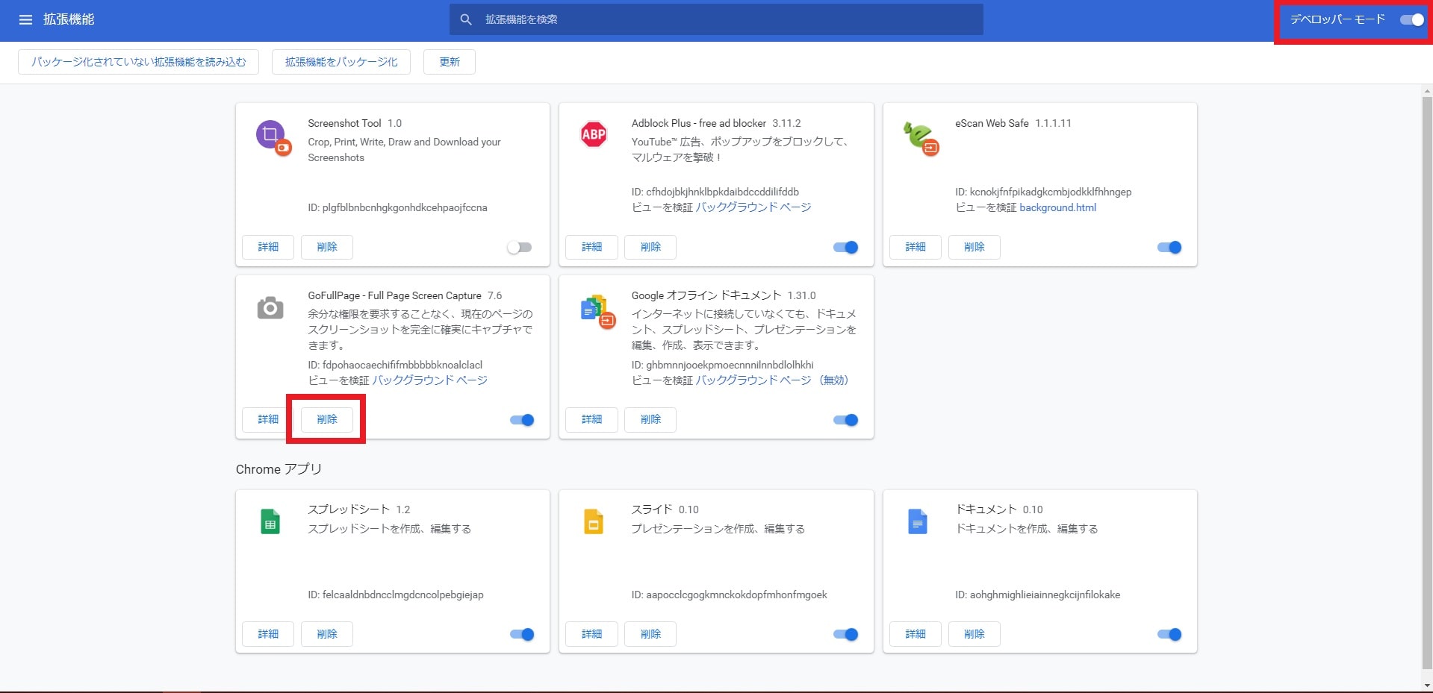Disable the Adblock Plus extension
Viewport: 1433px width, 693px height.
[845, 248]
